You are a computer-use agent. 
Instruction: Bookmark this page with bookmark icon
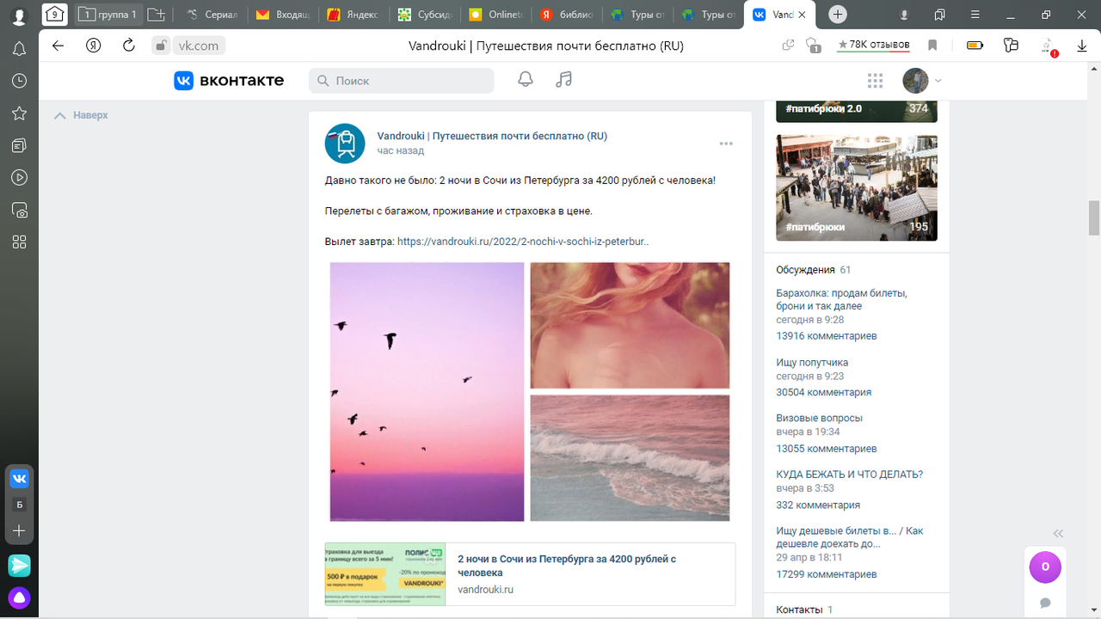pos(932,46)
